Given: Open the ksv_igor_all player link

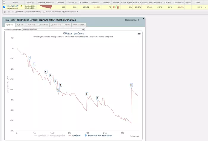Looking at the screenshot, I should [12, 6].
